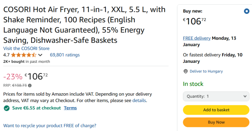Viewport: 252px width, 131px height.
Task: Click the Quantity dropdown arrow
Action: click(x=245, y=96)
